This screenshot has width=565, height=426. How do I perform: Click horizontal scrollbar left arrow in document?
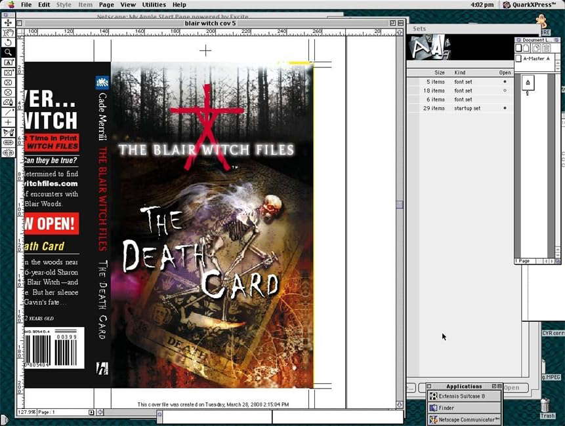(100, 412)
